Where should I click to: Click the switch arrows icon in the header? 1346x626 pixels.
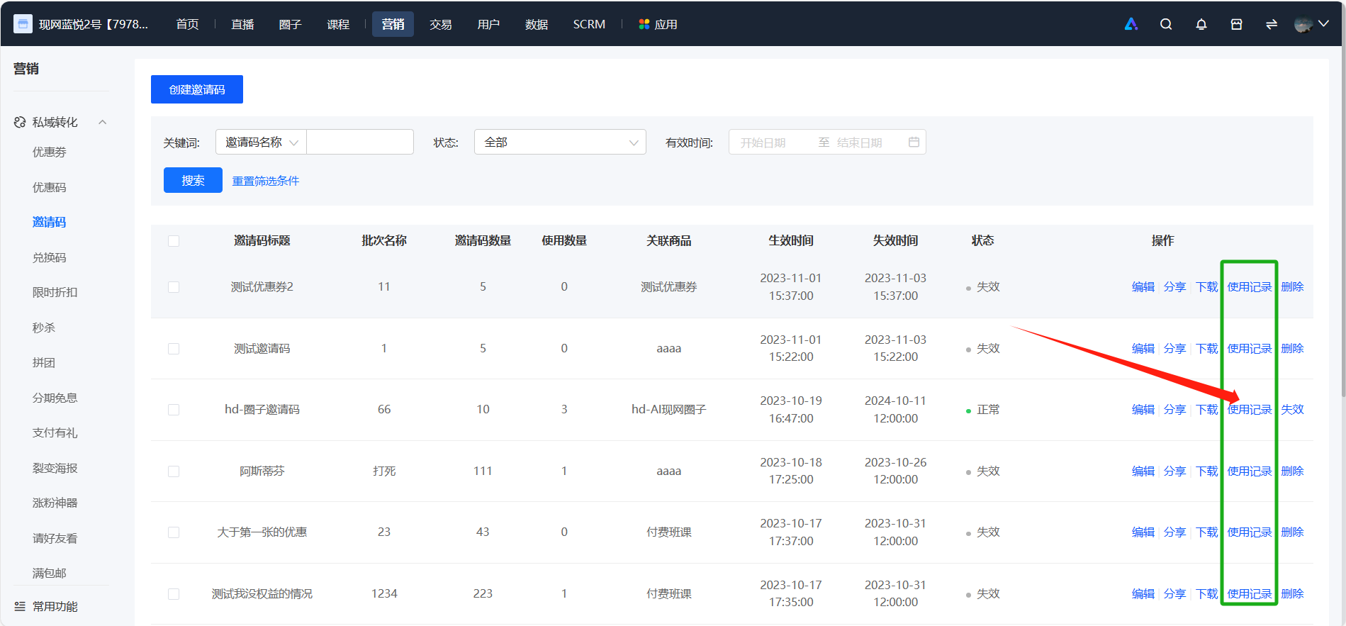coord(1272,24)
